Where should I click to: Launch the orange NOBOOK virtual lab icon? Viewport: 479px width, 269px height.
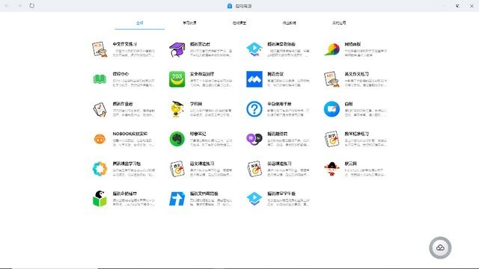[x=100, y=139]
